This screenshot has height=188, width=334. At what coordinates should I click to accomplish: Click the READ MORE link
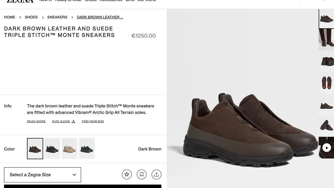click(36, 121)
